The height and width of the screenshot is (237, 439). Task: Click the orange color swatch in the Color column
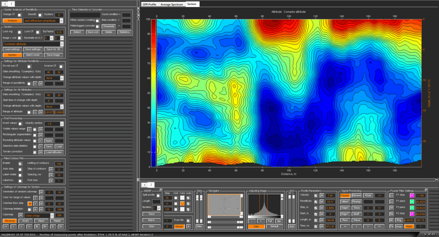tap(182, 203)
